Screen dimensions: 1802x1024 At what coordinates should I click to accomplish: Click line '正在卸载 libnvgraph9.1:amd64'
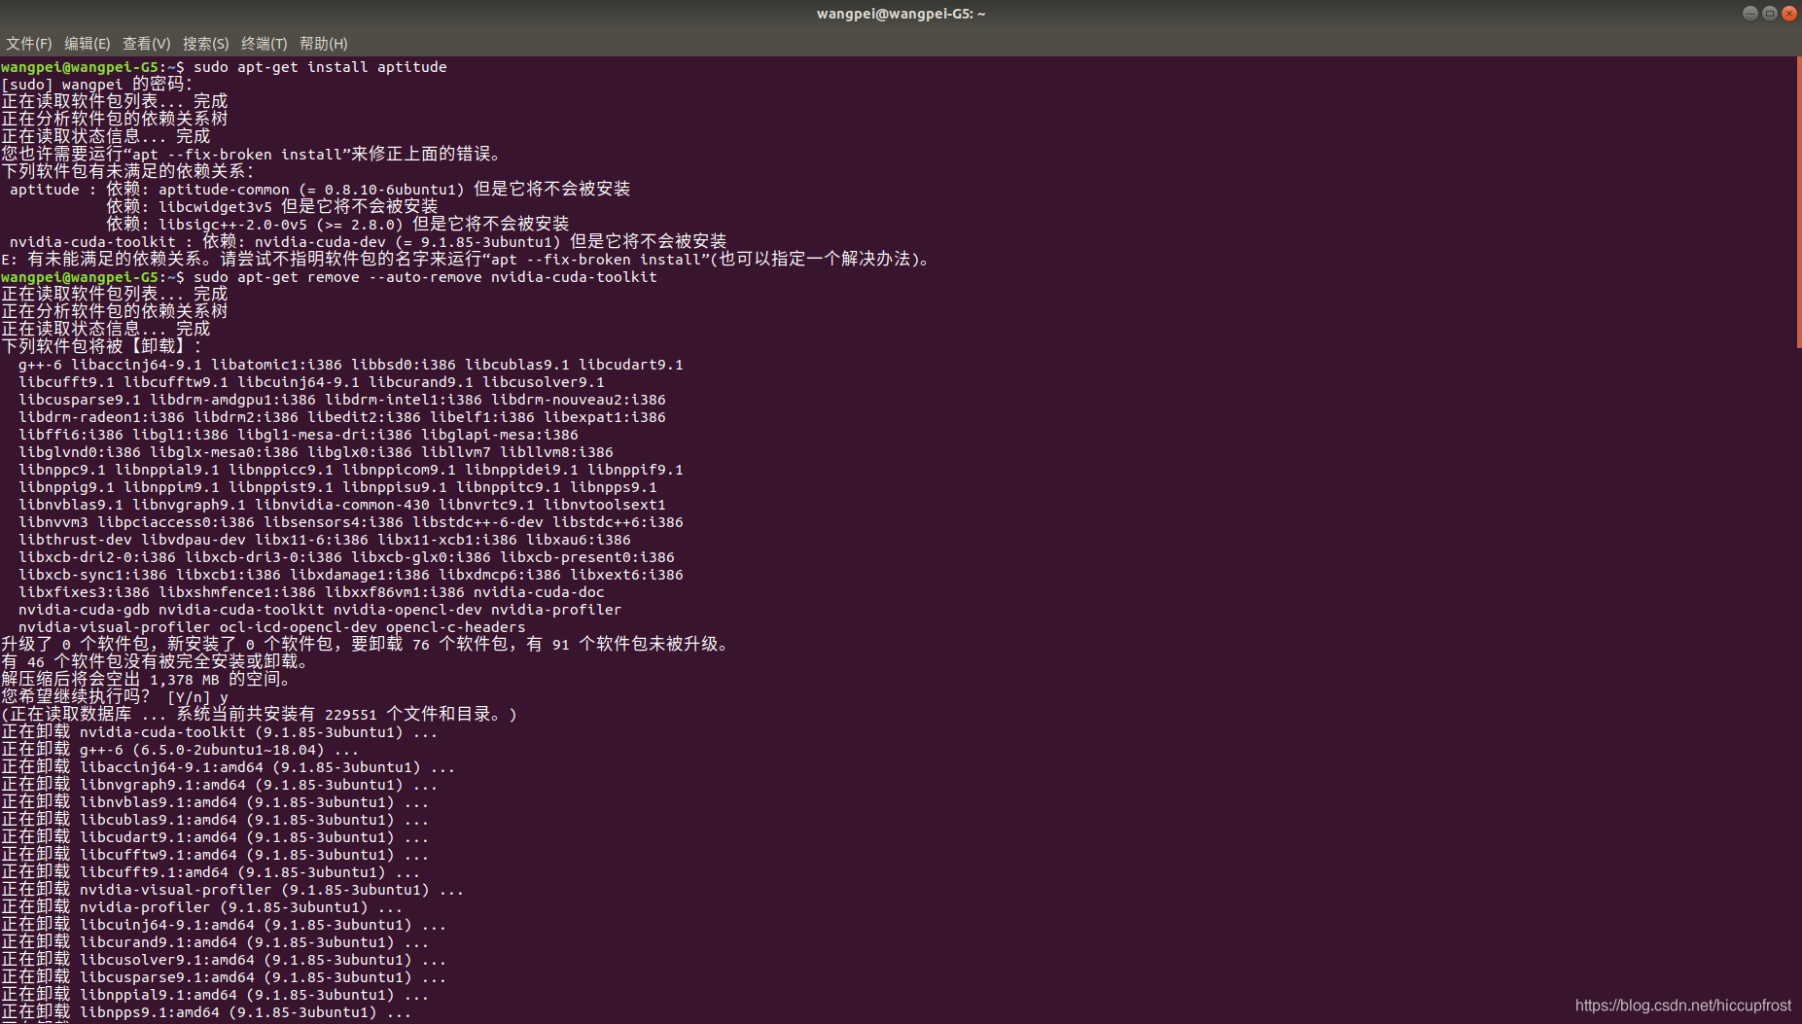[x=219, y=785]
